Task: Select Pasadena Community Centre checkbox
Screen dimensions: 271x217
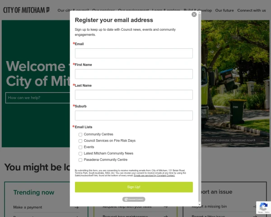Action: point(80,160)
